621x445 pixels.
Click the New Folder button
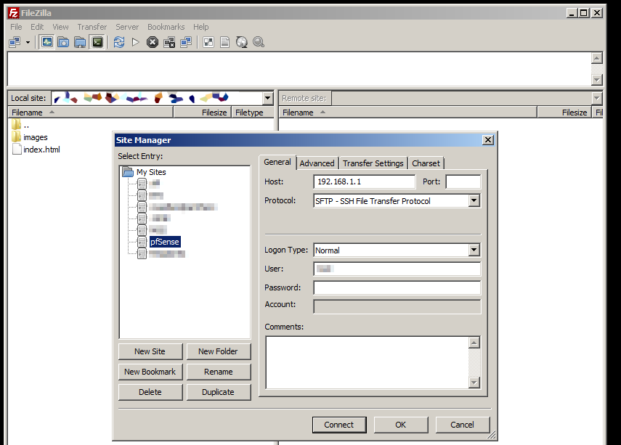[x=218, y=351]
